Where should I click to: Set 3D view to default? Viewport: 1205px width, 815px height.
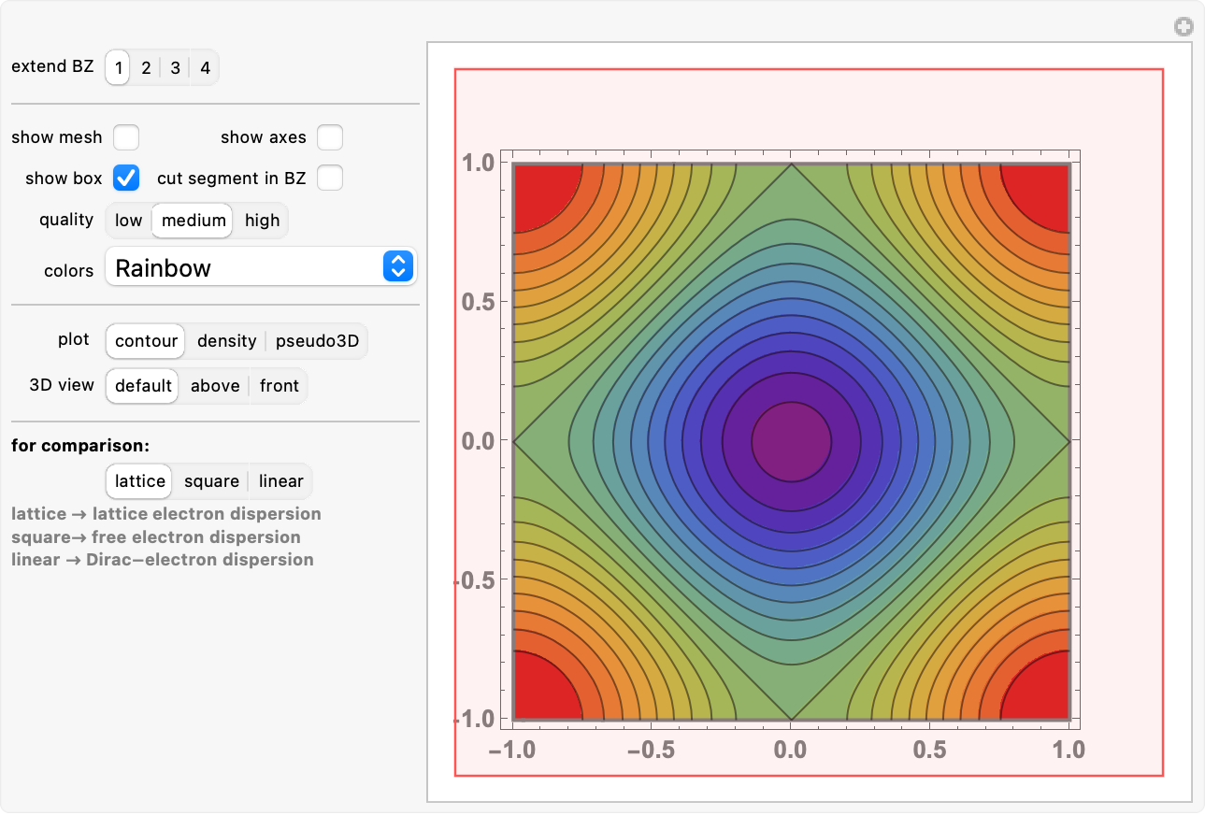pos(143,386)
